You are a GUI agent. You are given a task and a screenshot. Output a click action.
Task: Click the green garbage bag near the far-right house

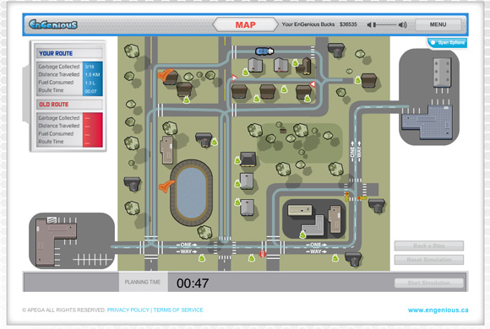tap(358, 80)
